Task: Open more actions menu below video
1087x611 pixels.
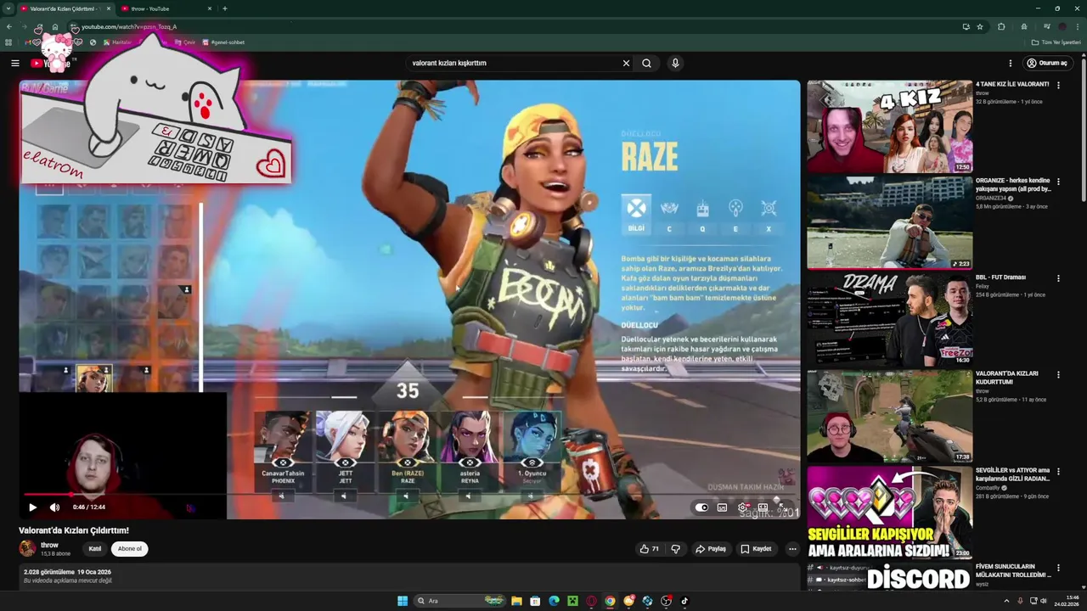Action: pyautogui.click(x=792, y=549)
